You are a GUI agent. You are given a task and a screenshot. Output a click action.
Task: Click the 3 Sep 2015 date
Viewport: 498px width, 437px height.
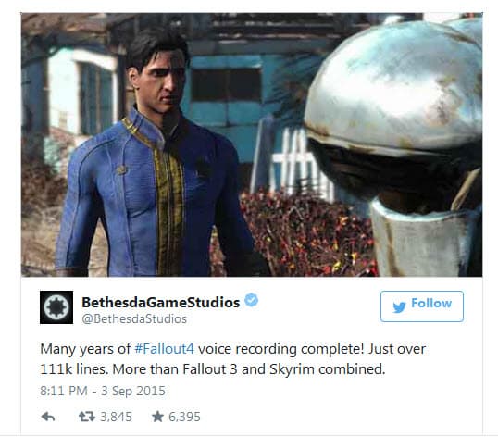133,391
